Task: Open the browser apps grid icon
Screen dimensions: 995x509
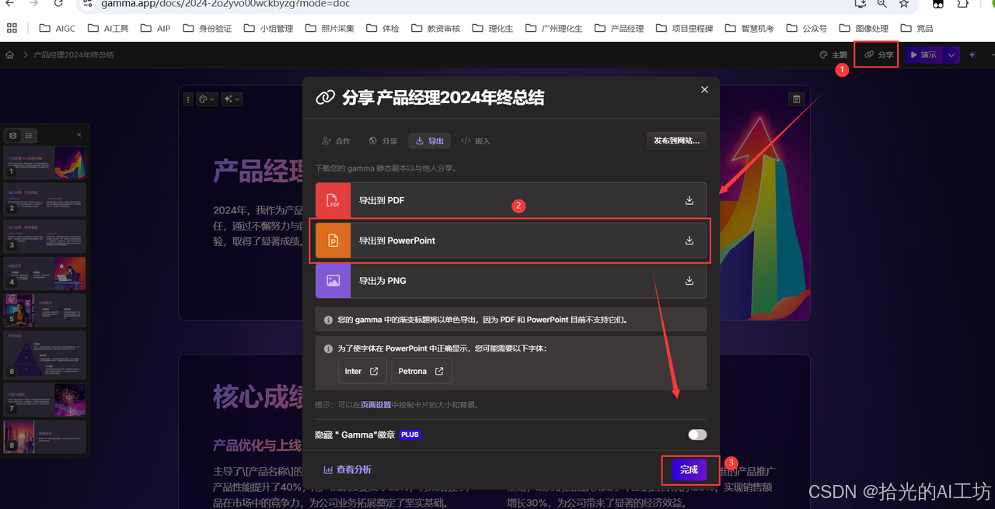Action: 12,28
